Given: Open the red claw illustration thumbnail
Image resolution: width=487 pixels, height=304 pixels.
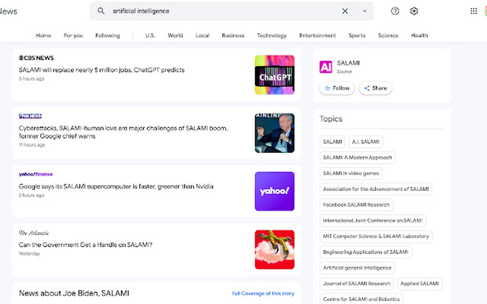Looking at the screenshot, I should (275, 250).
